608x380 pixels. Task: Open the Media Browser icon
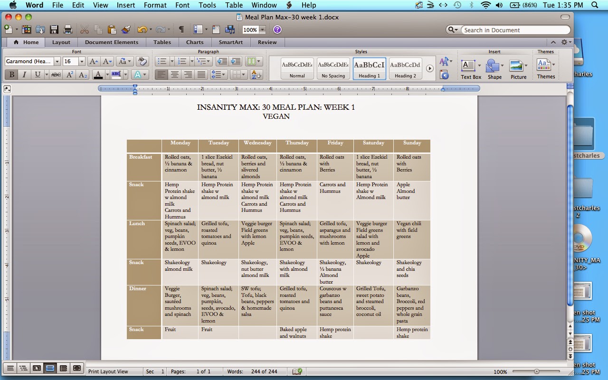[x=230, y=29]
